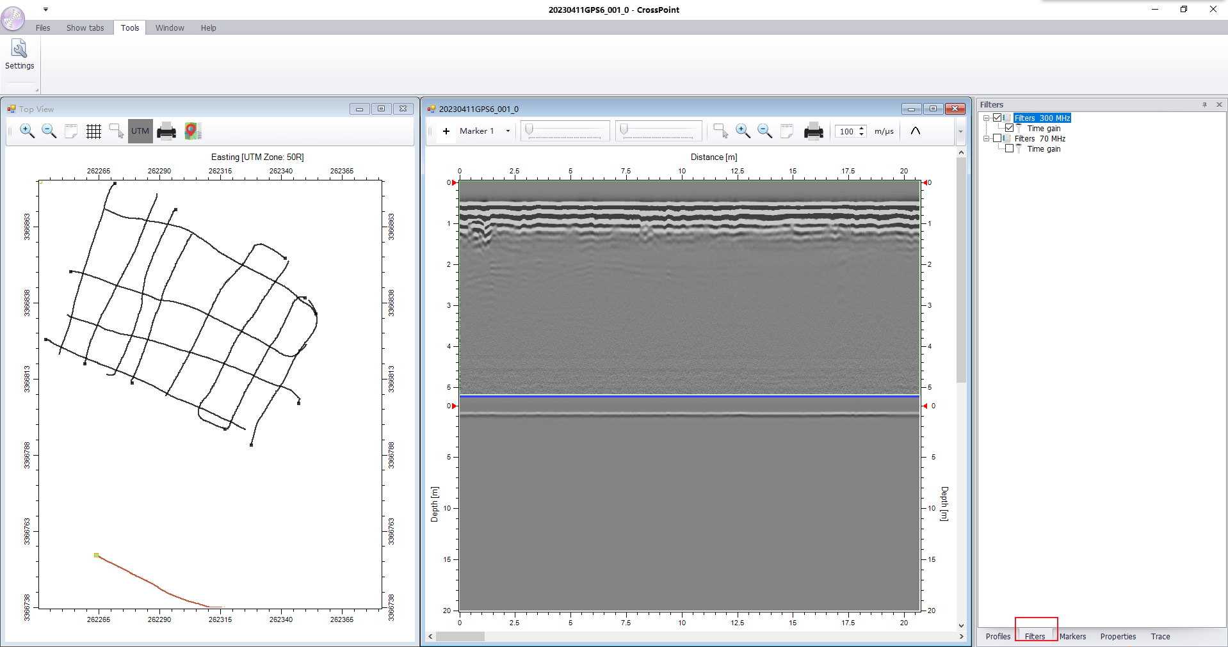Toggle the grid in Top View
This screenshot has width=1228, height=647.
coord(94,131)
